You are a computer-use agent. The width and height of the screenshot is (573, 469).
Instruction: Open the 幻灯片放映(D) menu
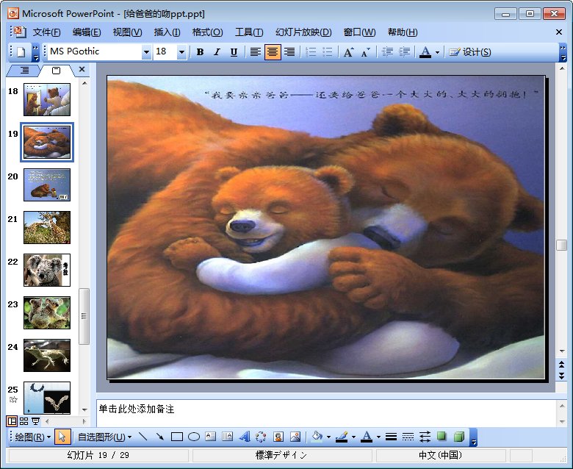[x=303, y=32]
